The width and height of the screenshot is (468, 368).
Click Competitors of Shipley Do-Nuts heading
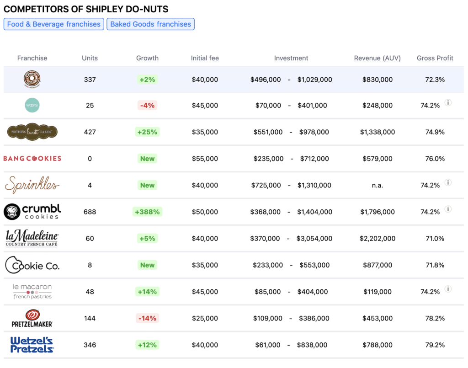pyautogui.click(x=86, y=9)
